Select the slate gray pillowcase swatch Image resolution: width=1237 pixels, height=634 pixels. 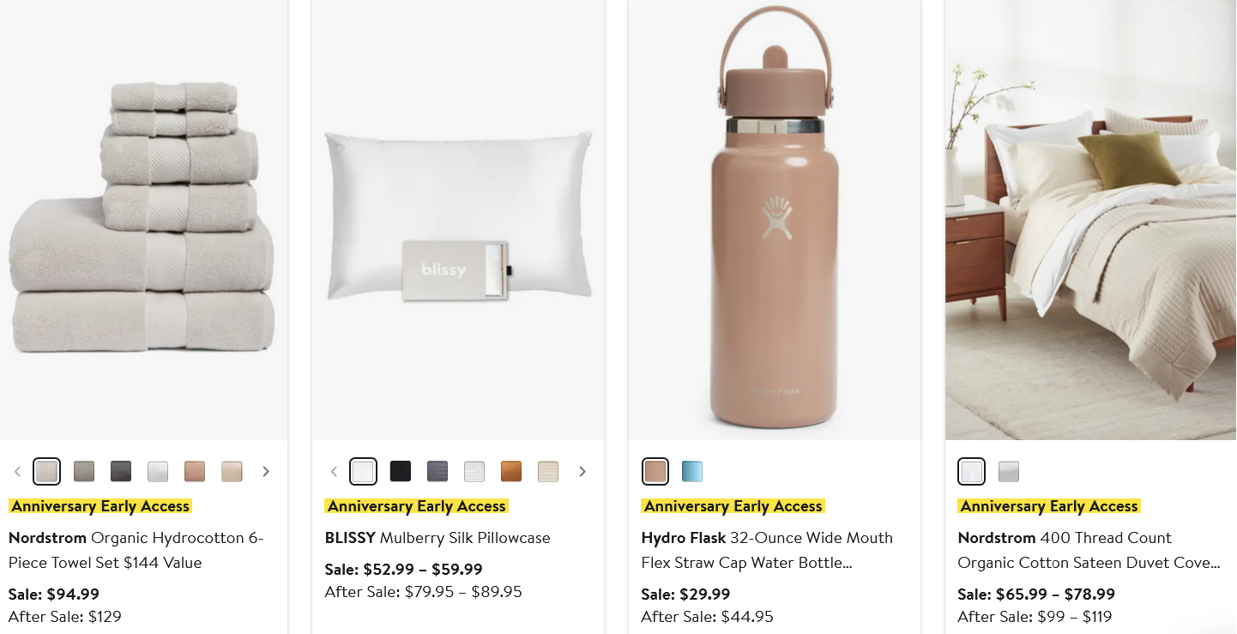pos(437,471)
